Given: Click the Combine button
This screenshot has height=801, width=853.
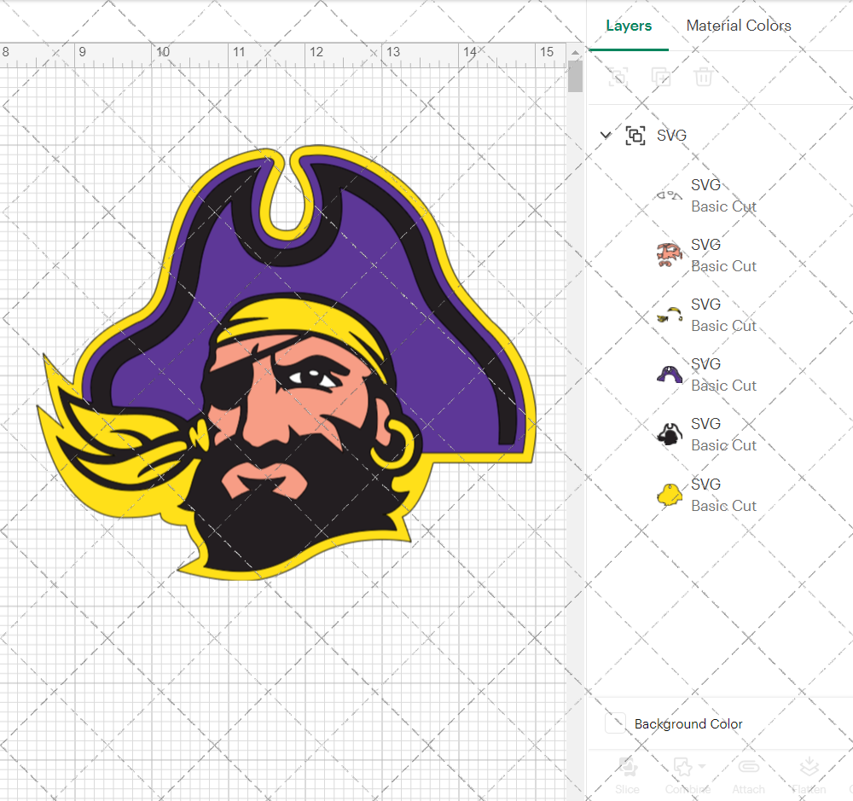Looking at the screenshot, I should point(688,775).
